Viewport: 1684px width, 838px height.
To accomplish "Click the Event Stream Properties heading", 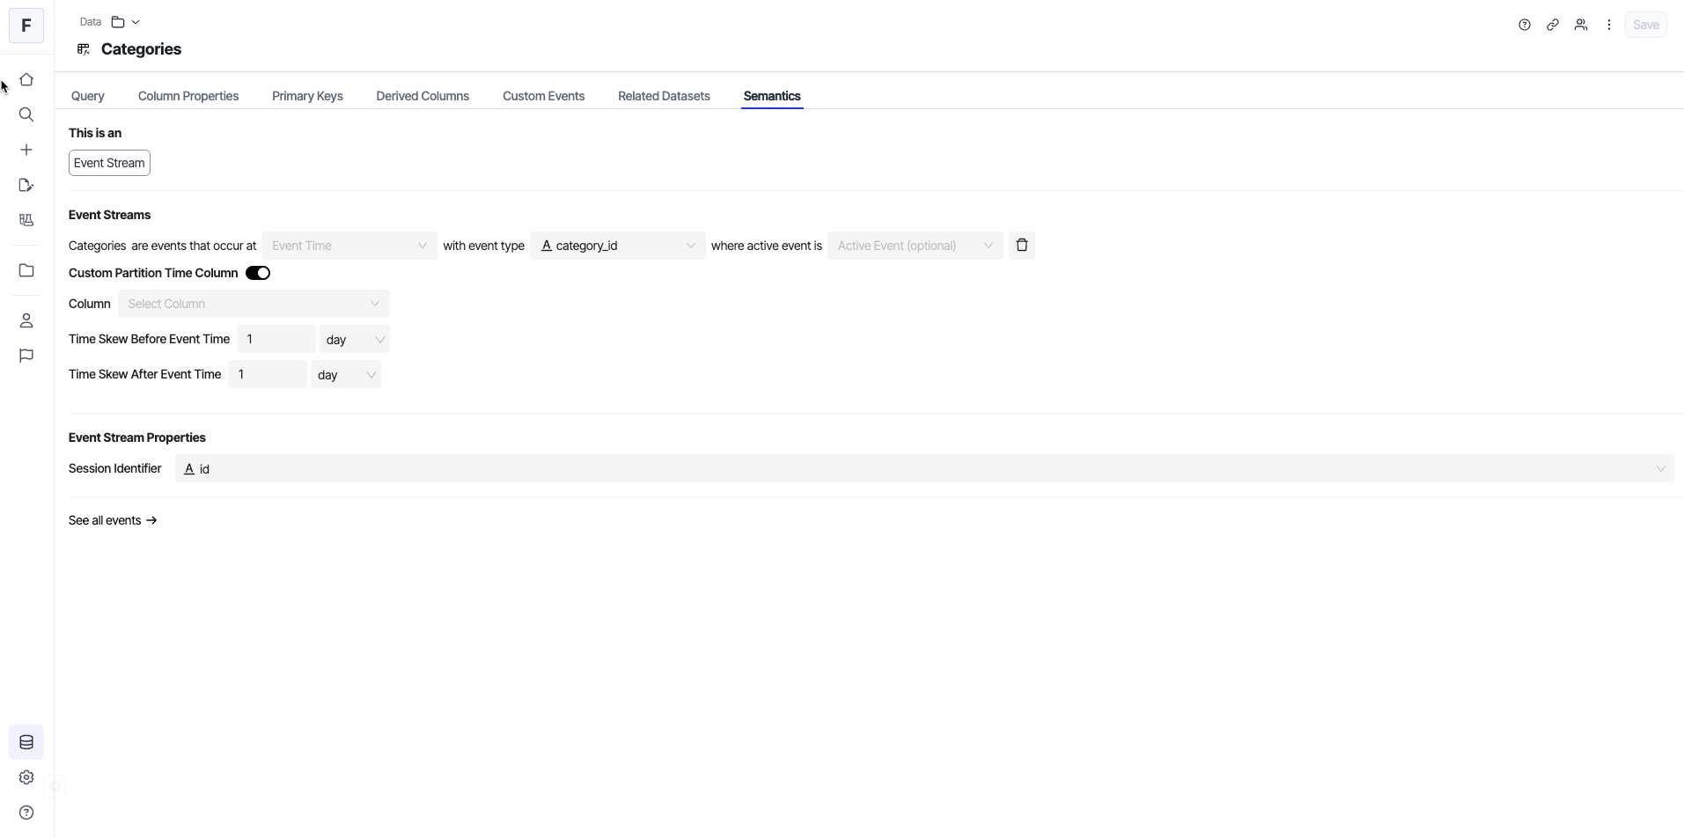I will (137, 438).
